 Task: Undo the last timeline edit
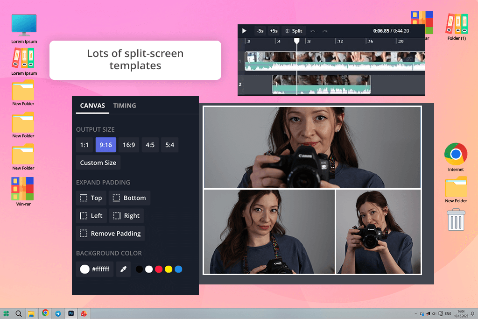pos(312,31)
